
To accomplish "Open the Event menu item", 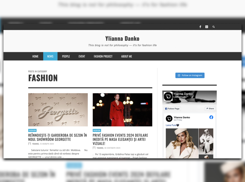I will click(82, 56).
